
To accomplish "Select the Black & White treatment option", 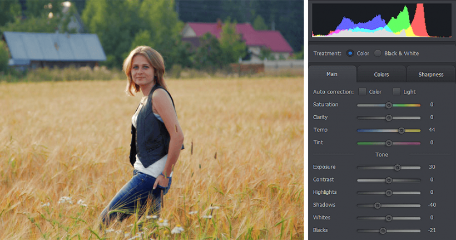I will pos(378,53).
